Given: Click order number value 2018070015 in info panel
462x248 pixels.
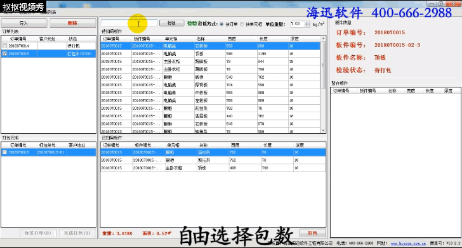Looking at the screenshot, I should [x=390, y=33].
